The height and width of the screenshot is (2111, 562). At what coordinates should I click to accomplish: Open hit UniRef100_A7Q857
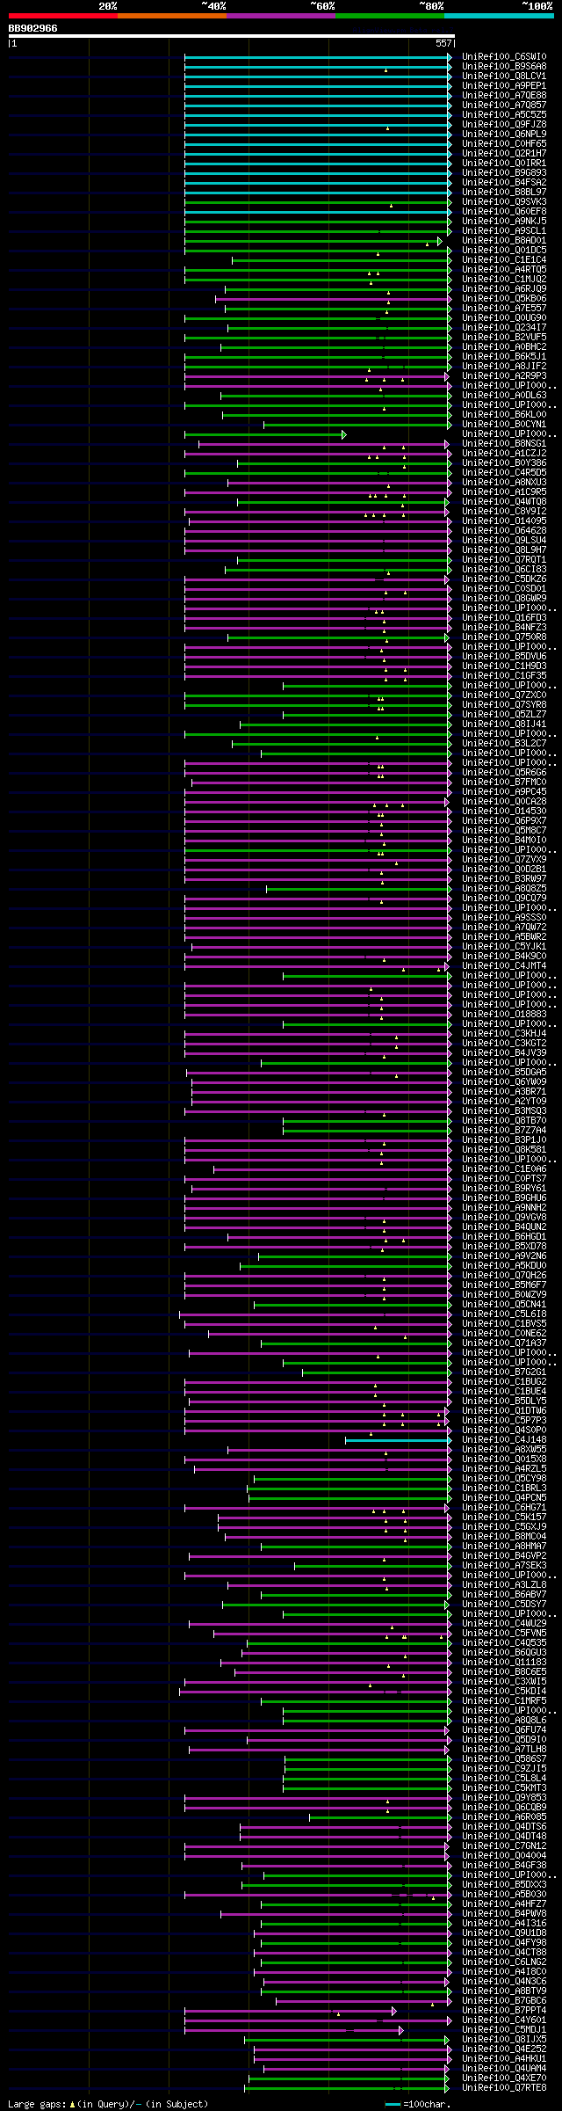[x=504, y=106]
